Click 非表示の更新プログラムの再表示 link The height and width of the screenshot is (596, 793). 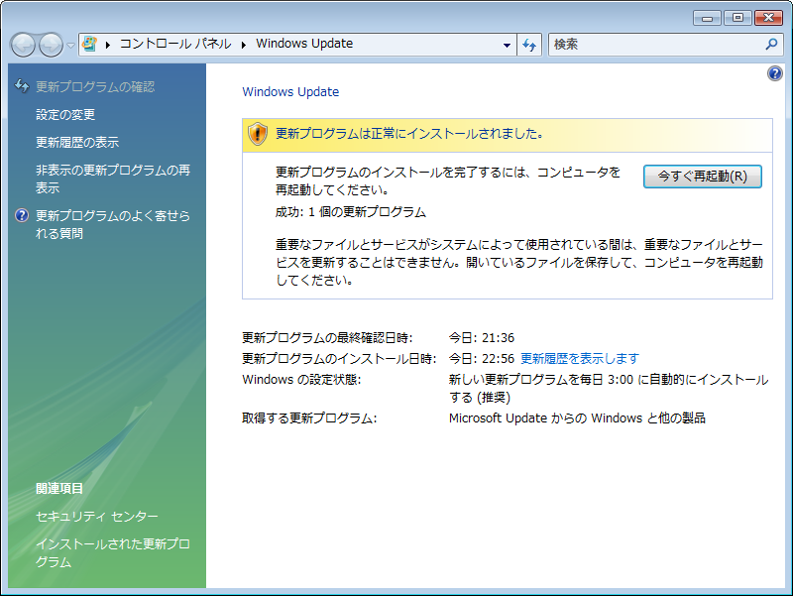point(113,179)
